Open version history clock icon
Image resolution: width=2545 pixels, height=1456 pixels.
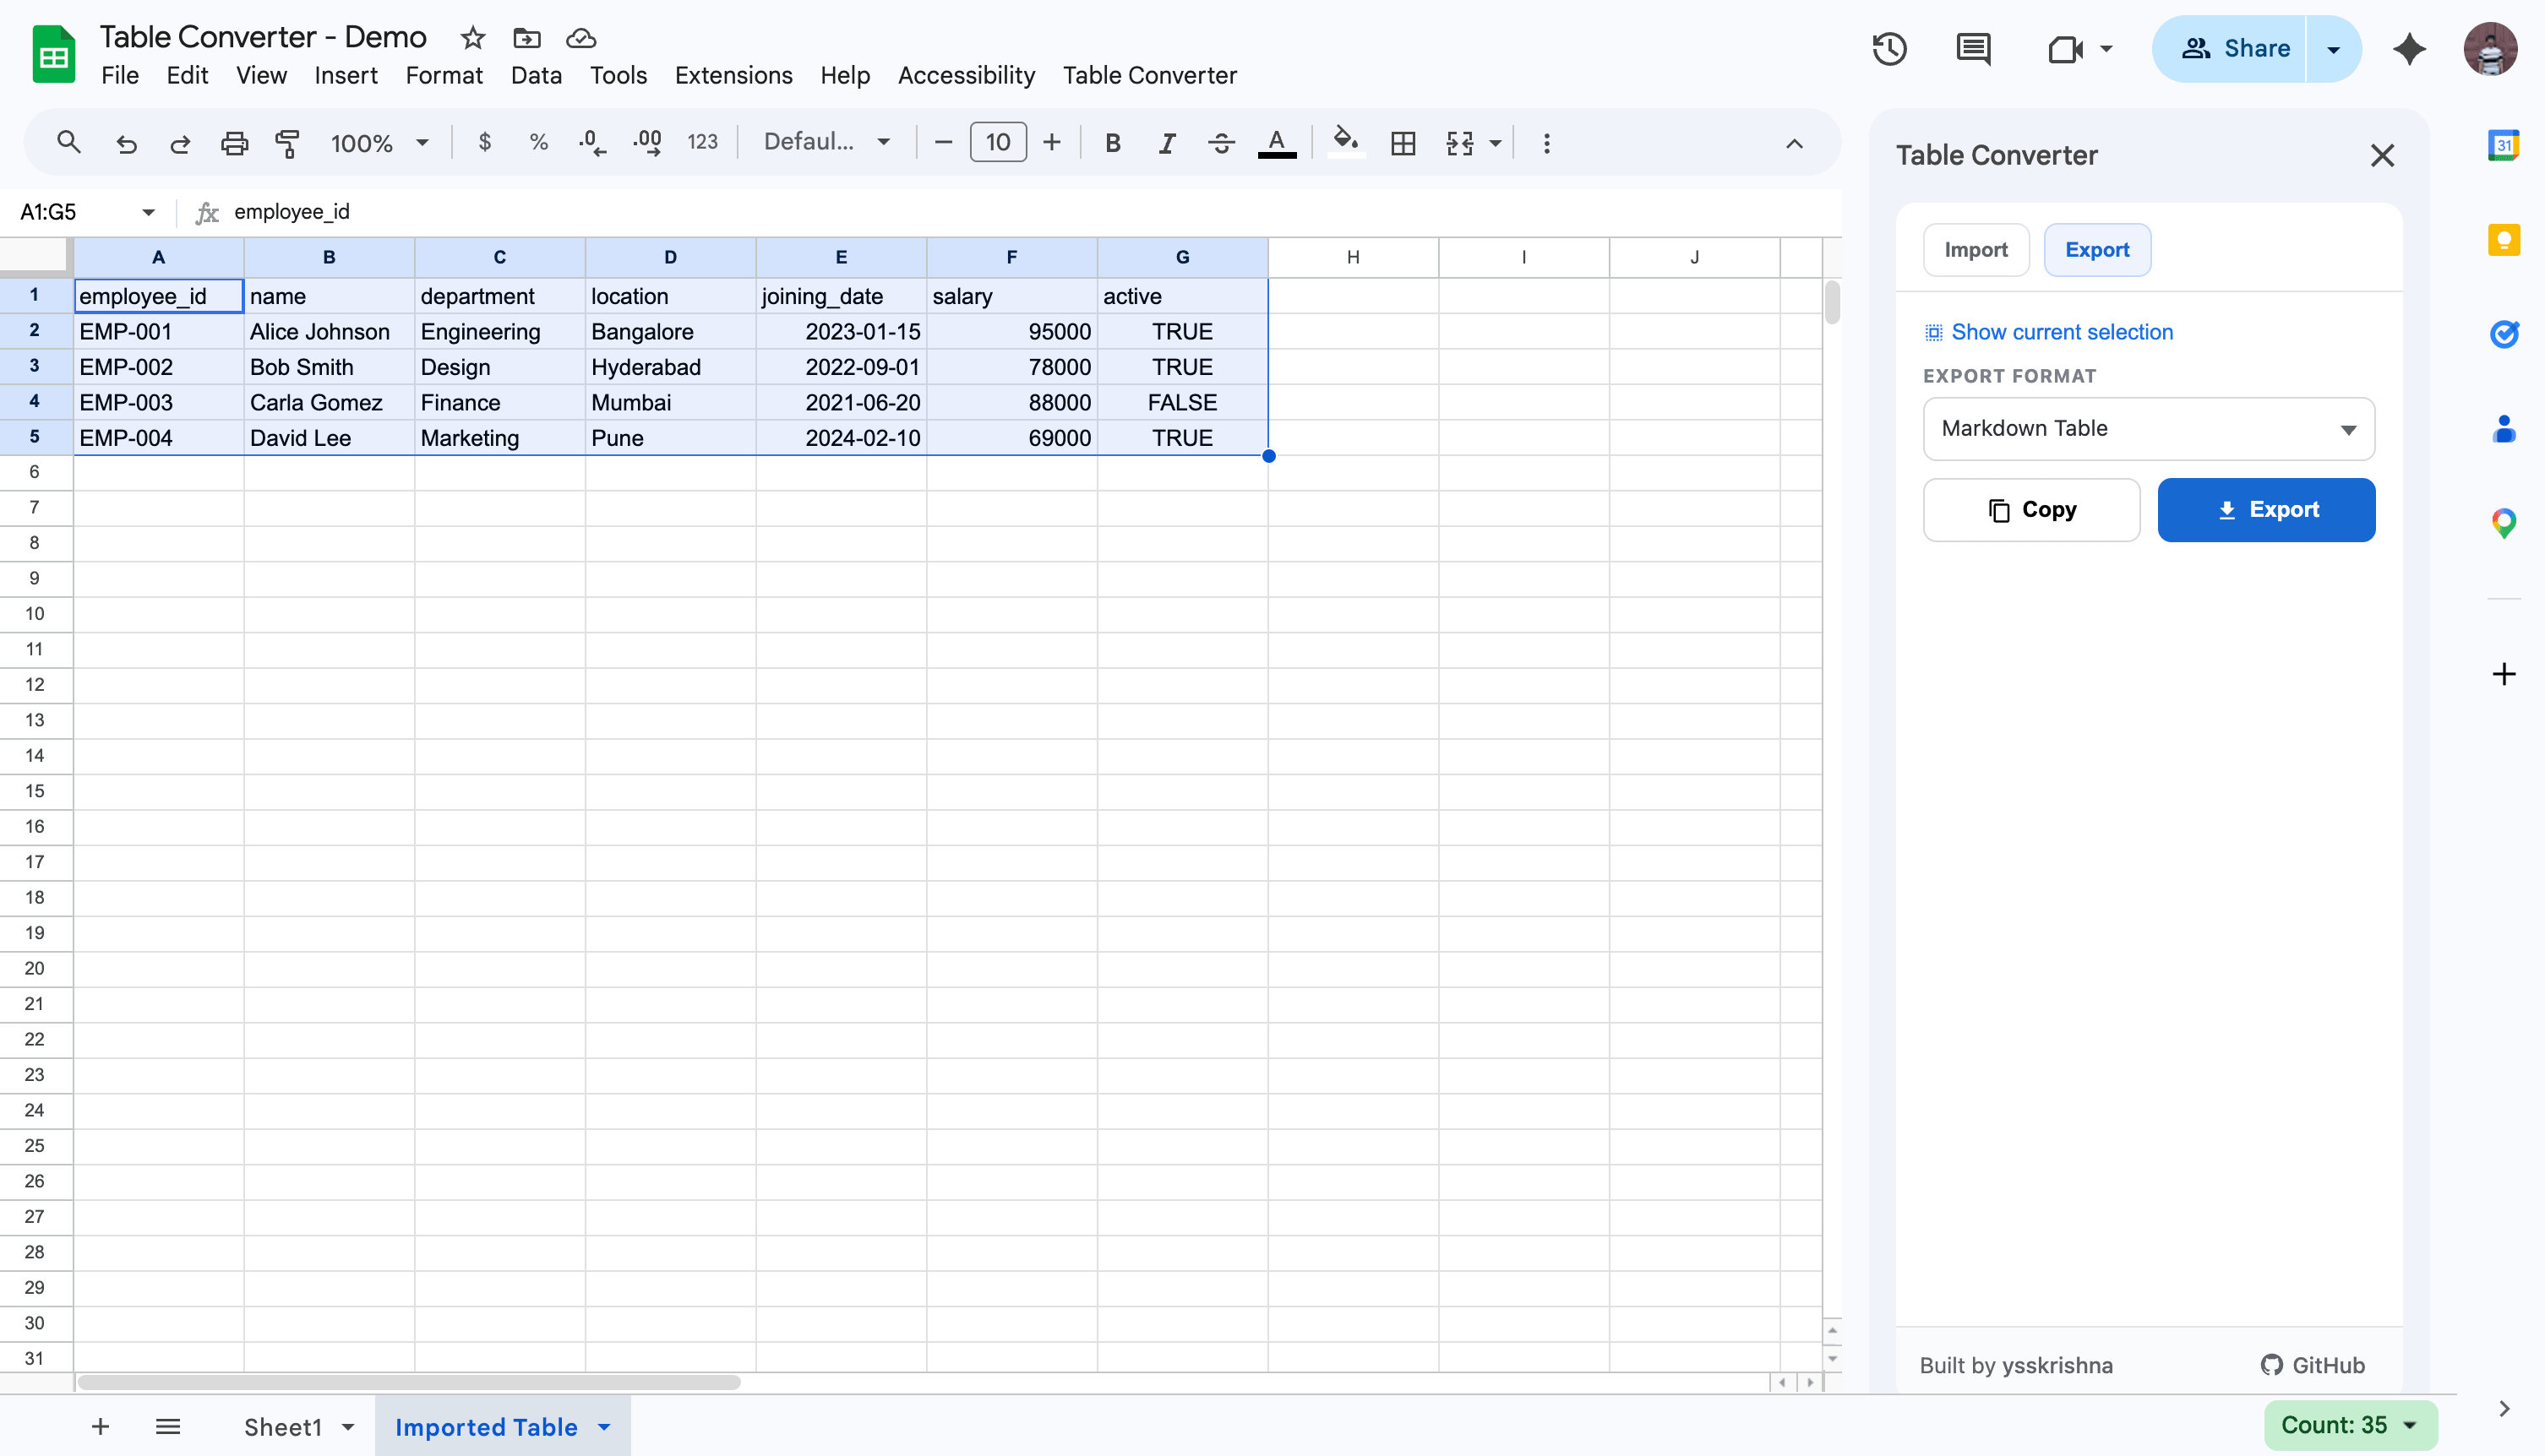click(1888, 48)
